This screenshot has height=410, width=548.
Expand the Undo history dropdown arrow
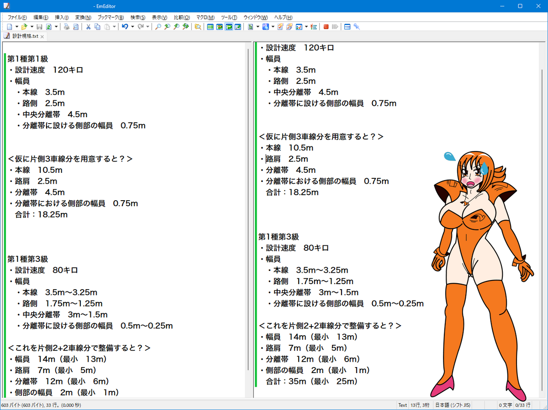(132, 27)
